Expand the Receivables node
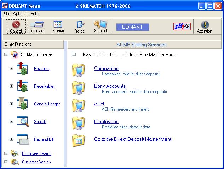The width and height of the screenshot is (224, 169). click(x=11, y=86)
